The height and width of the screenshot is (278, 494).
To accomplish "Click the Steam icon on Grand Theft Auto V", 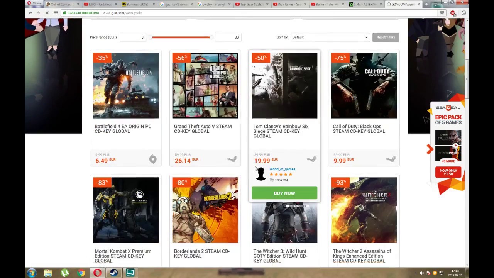I will pos(232,159).
